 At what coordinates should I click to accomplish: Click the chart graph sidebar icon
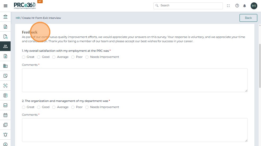coord(5,105)
